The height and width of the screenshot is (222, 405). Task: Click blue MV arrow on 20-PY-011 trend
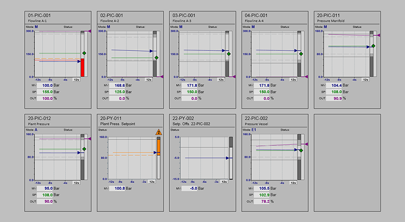[155, 153]
